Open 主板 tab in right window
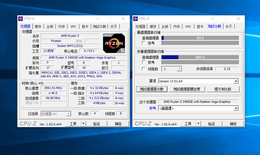This screenshot has width=260, height=155. [x=165, y=26]
